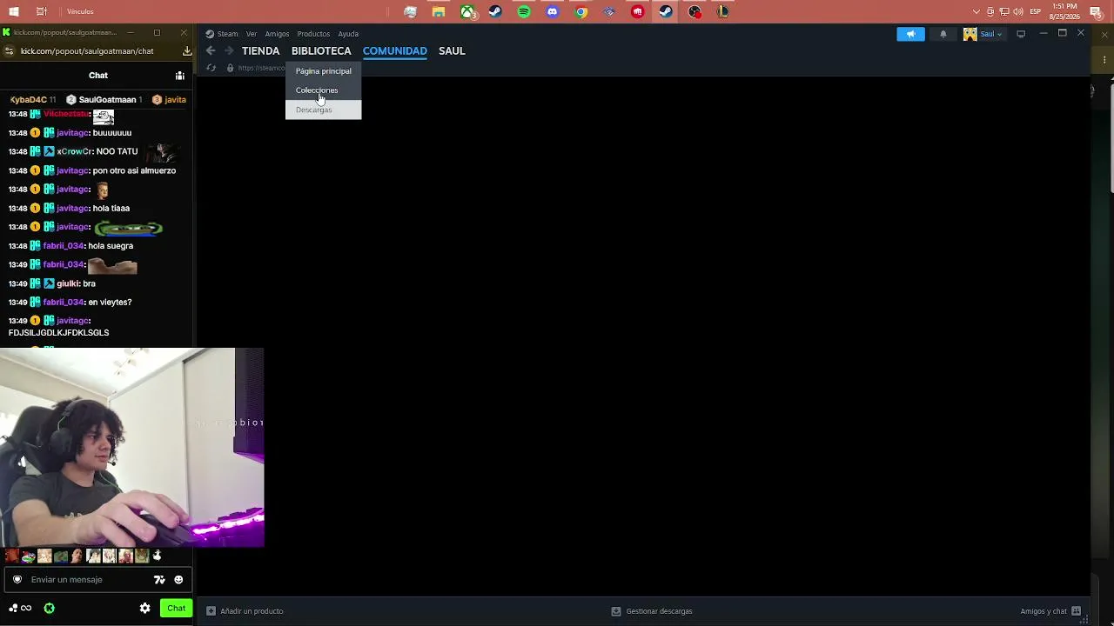Select Descargas in the dropdown
This screenshot has height=626, width=1114.
(x=323, y=110)
